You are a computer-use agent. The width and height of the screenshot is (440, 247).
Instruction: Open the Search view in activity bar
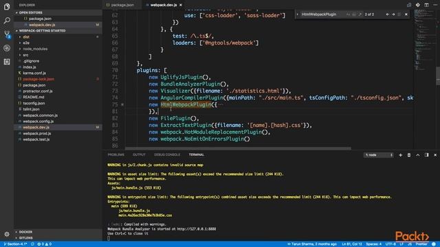(7, 20)
